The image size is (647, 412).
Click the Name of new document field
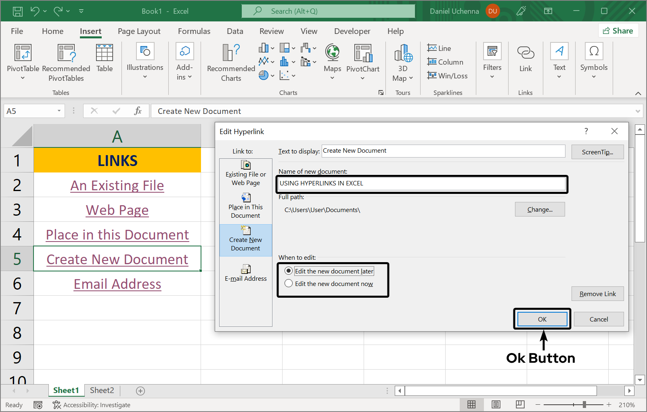(422, 183)
